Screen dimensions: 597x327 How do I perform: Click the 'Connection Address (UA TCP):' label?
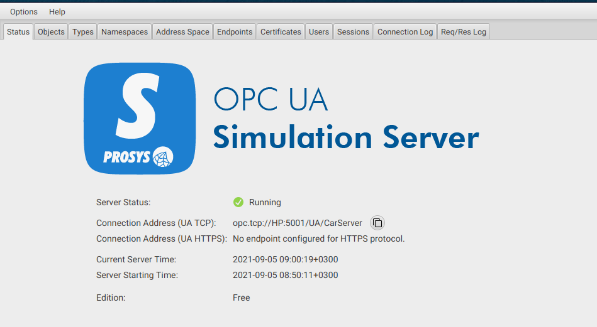(156, 223)
